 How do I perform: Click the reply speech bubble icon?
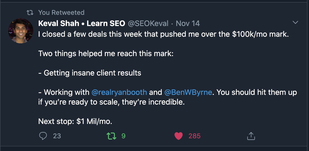pyautogui.click(x=43, y=136)
